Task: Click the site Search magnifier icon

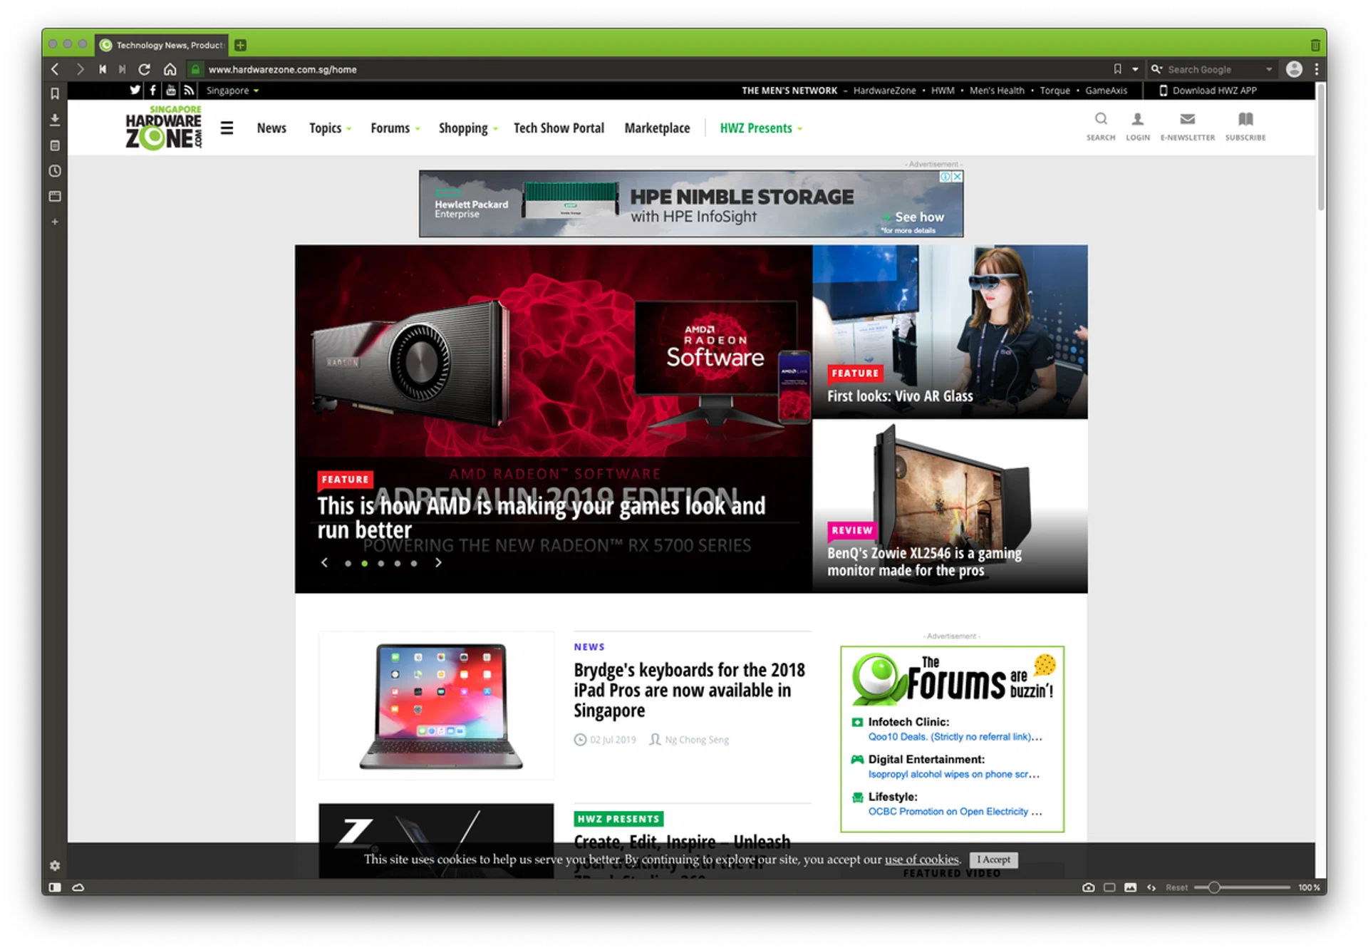Action: point(1100,120)
